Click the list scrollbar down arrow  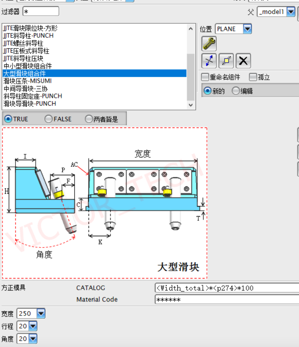(x=191, y=105)
